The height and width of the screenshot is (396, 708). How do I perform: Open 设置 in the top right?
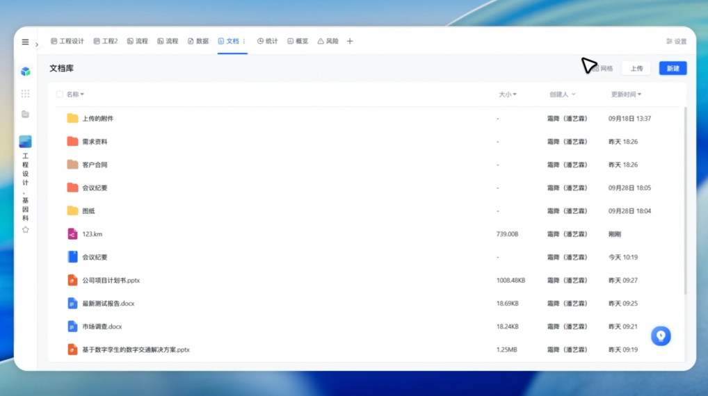(676, 42)
